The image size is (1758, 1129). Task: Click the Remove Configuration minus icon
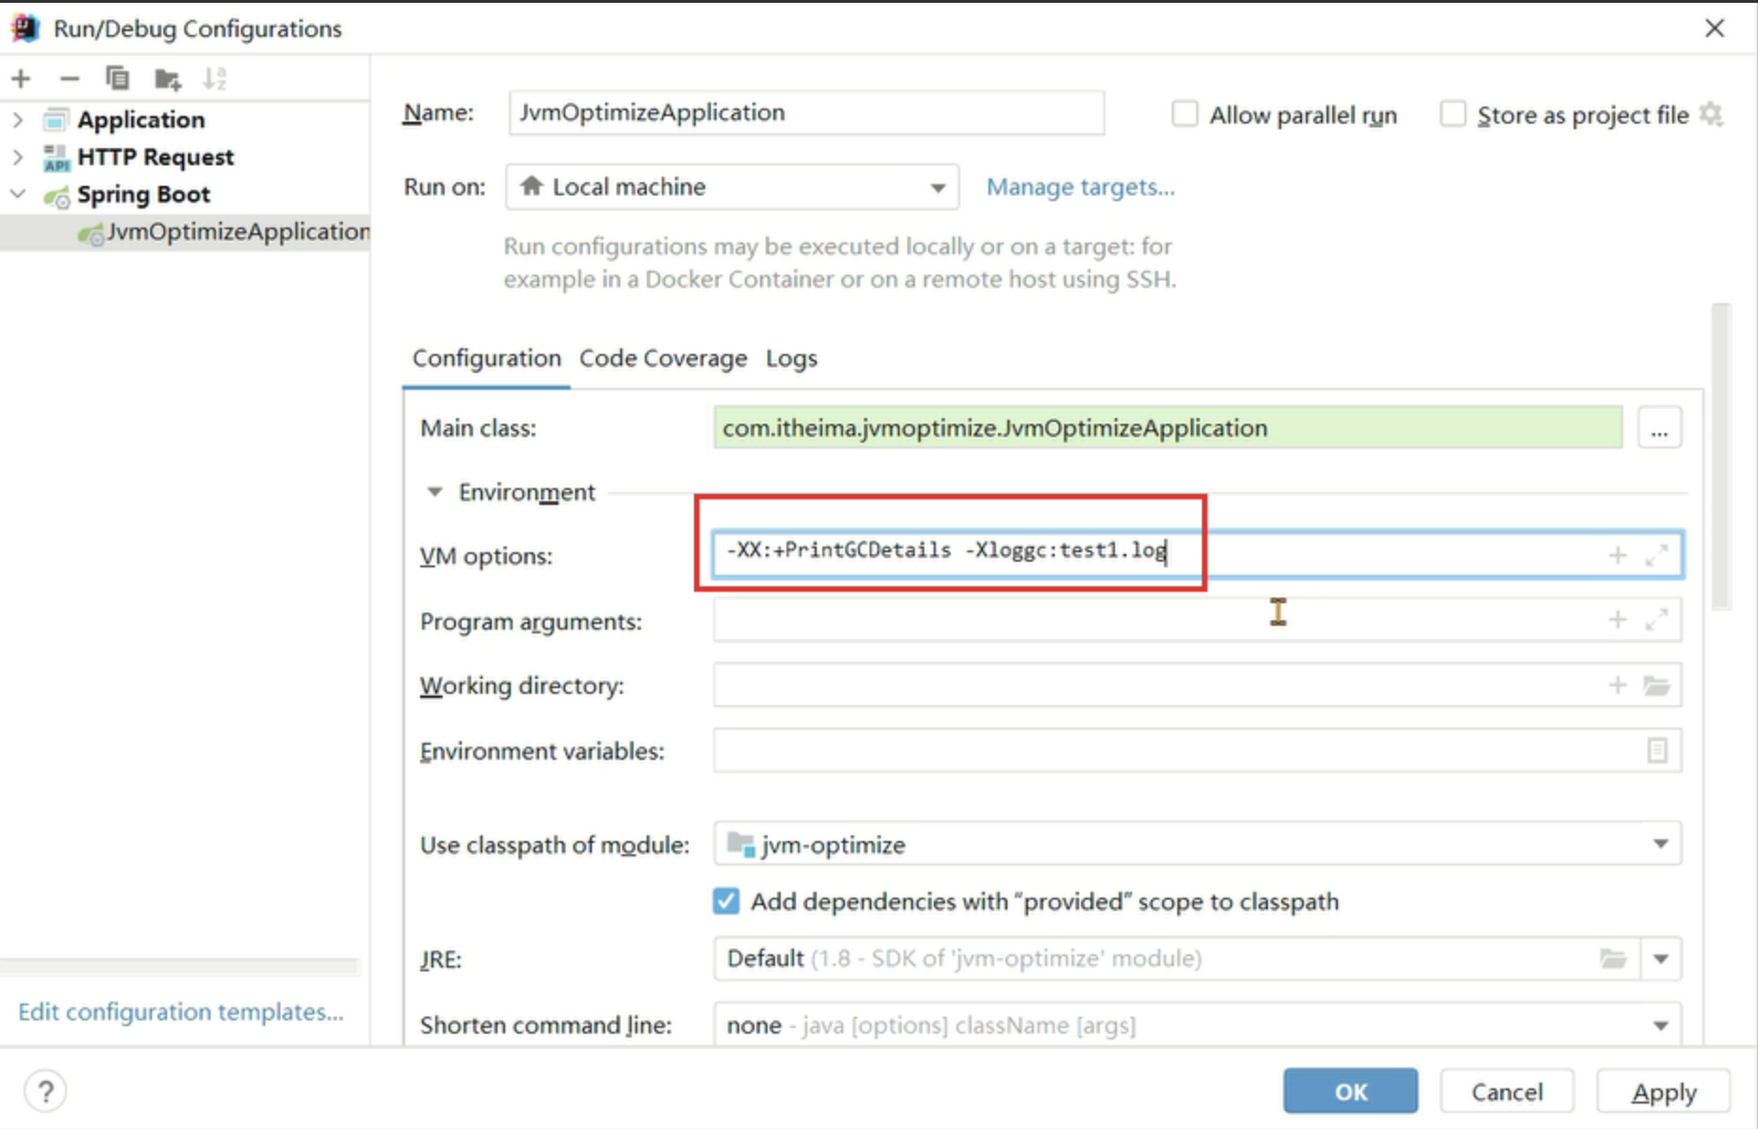click(69, 78)
